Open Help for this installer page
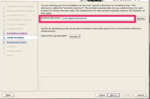This screenshot has height=99, width=150. (x=8, y=95)
